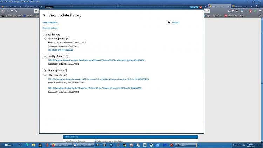Viewport: 263px width, 148px height.
Task: Click the Uninstall updates link
Action: [x=50, y=23]
